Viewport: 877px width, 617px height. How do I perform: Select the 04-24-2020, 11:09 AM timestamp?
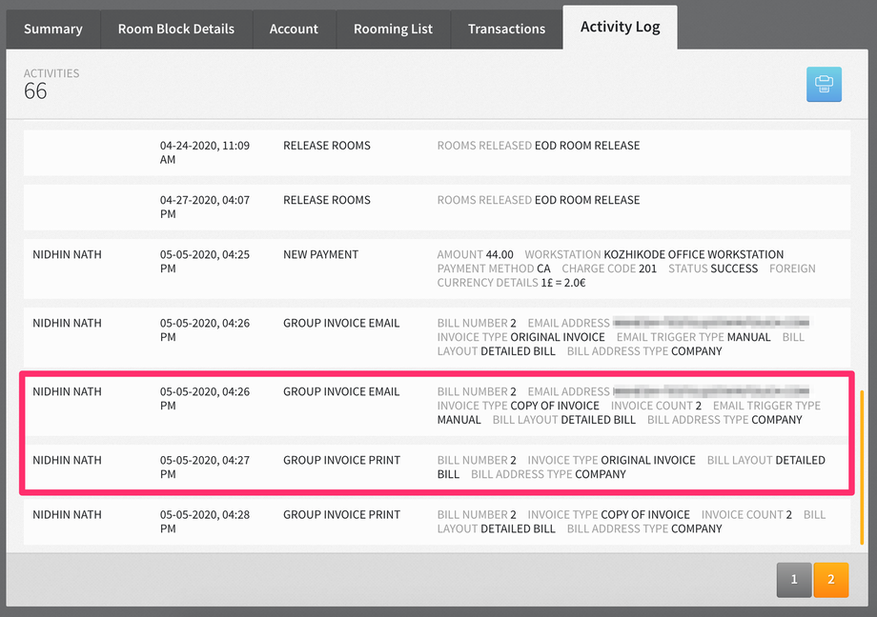(205, 152)
